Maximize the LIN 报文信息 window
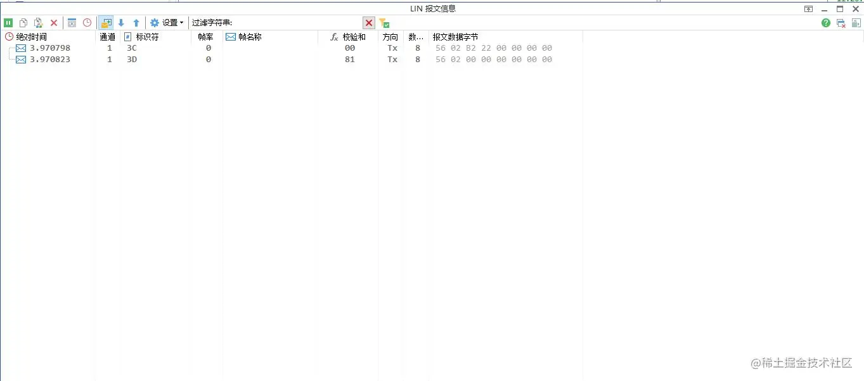Image resolution: width=864 pixels, height=381 pixels. (841, 9)
